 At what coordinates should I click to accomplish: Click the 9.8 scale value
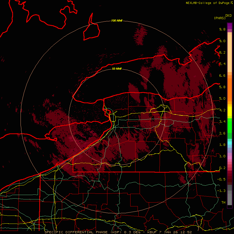[x=222, y=29]
